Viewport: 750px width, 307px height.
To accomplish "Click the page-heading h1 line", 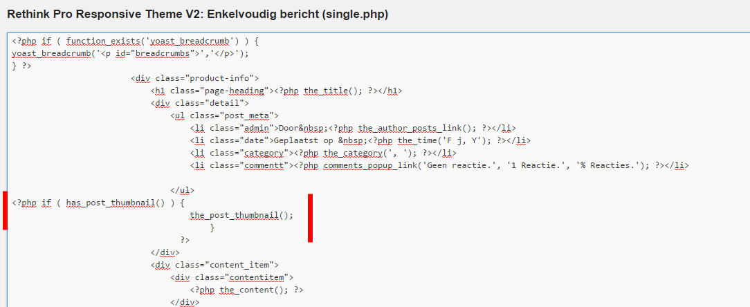I will pos(276,91).
